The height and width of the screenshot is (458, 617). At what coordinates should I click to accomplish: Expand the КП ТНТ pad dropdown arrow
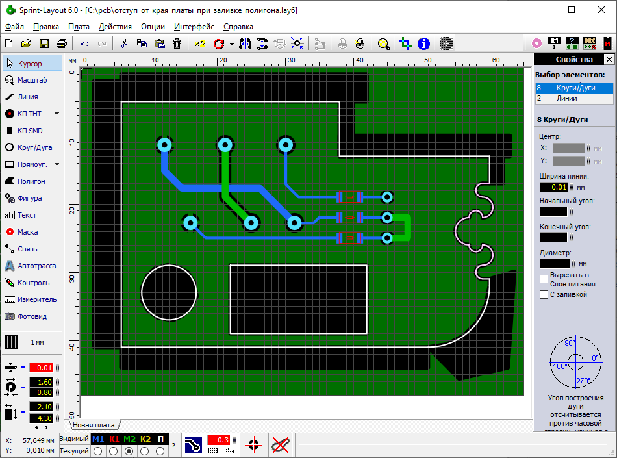(57, 114)
